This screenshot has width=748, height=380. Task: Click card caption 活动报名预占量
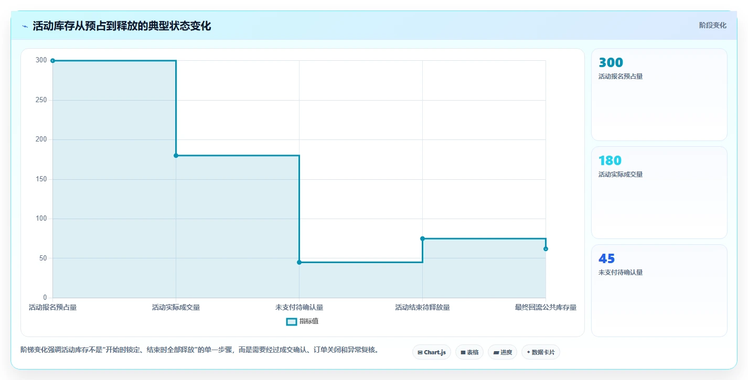point(621,77)
